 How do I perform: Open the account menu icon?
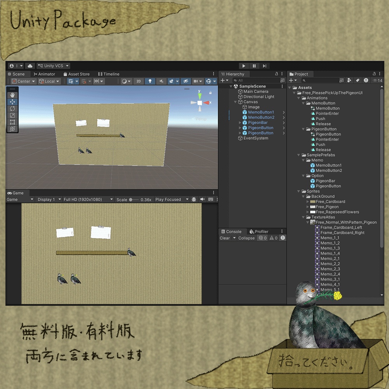[16, 66]
